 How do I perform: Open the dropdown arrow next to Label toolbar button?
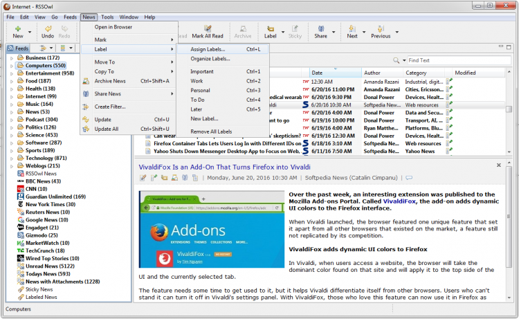click(283, 32)
